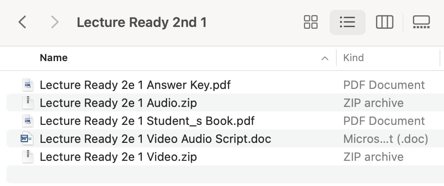
Task: Toggle the ascending sort arrow
Action: [325, 58]
